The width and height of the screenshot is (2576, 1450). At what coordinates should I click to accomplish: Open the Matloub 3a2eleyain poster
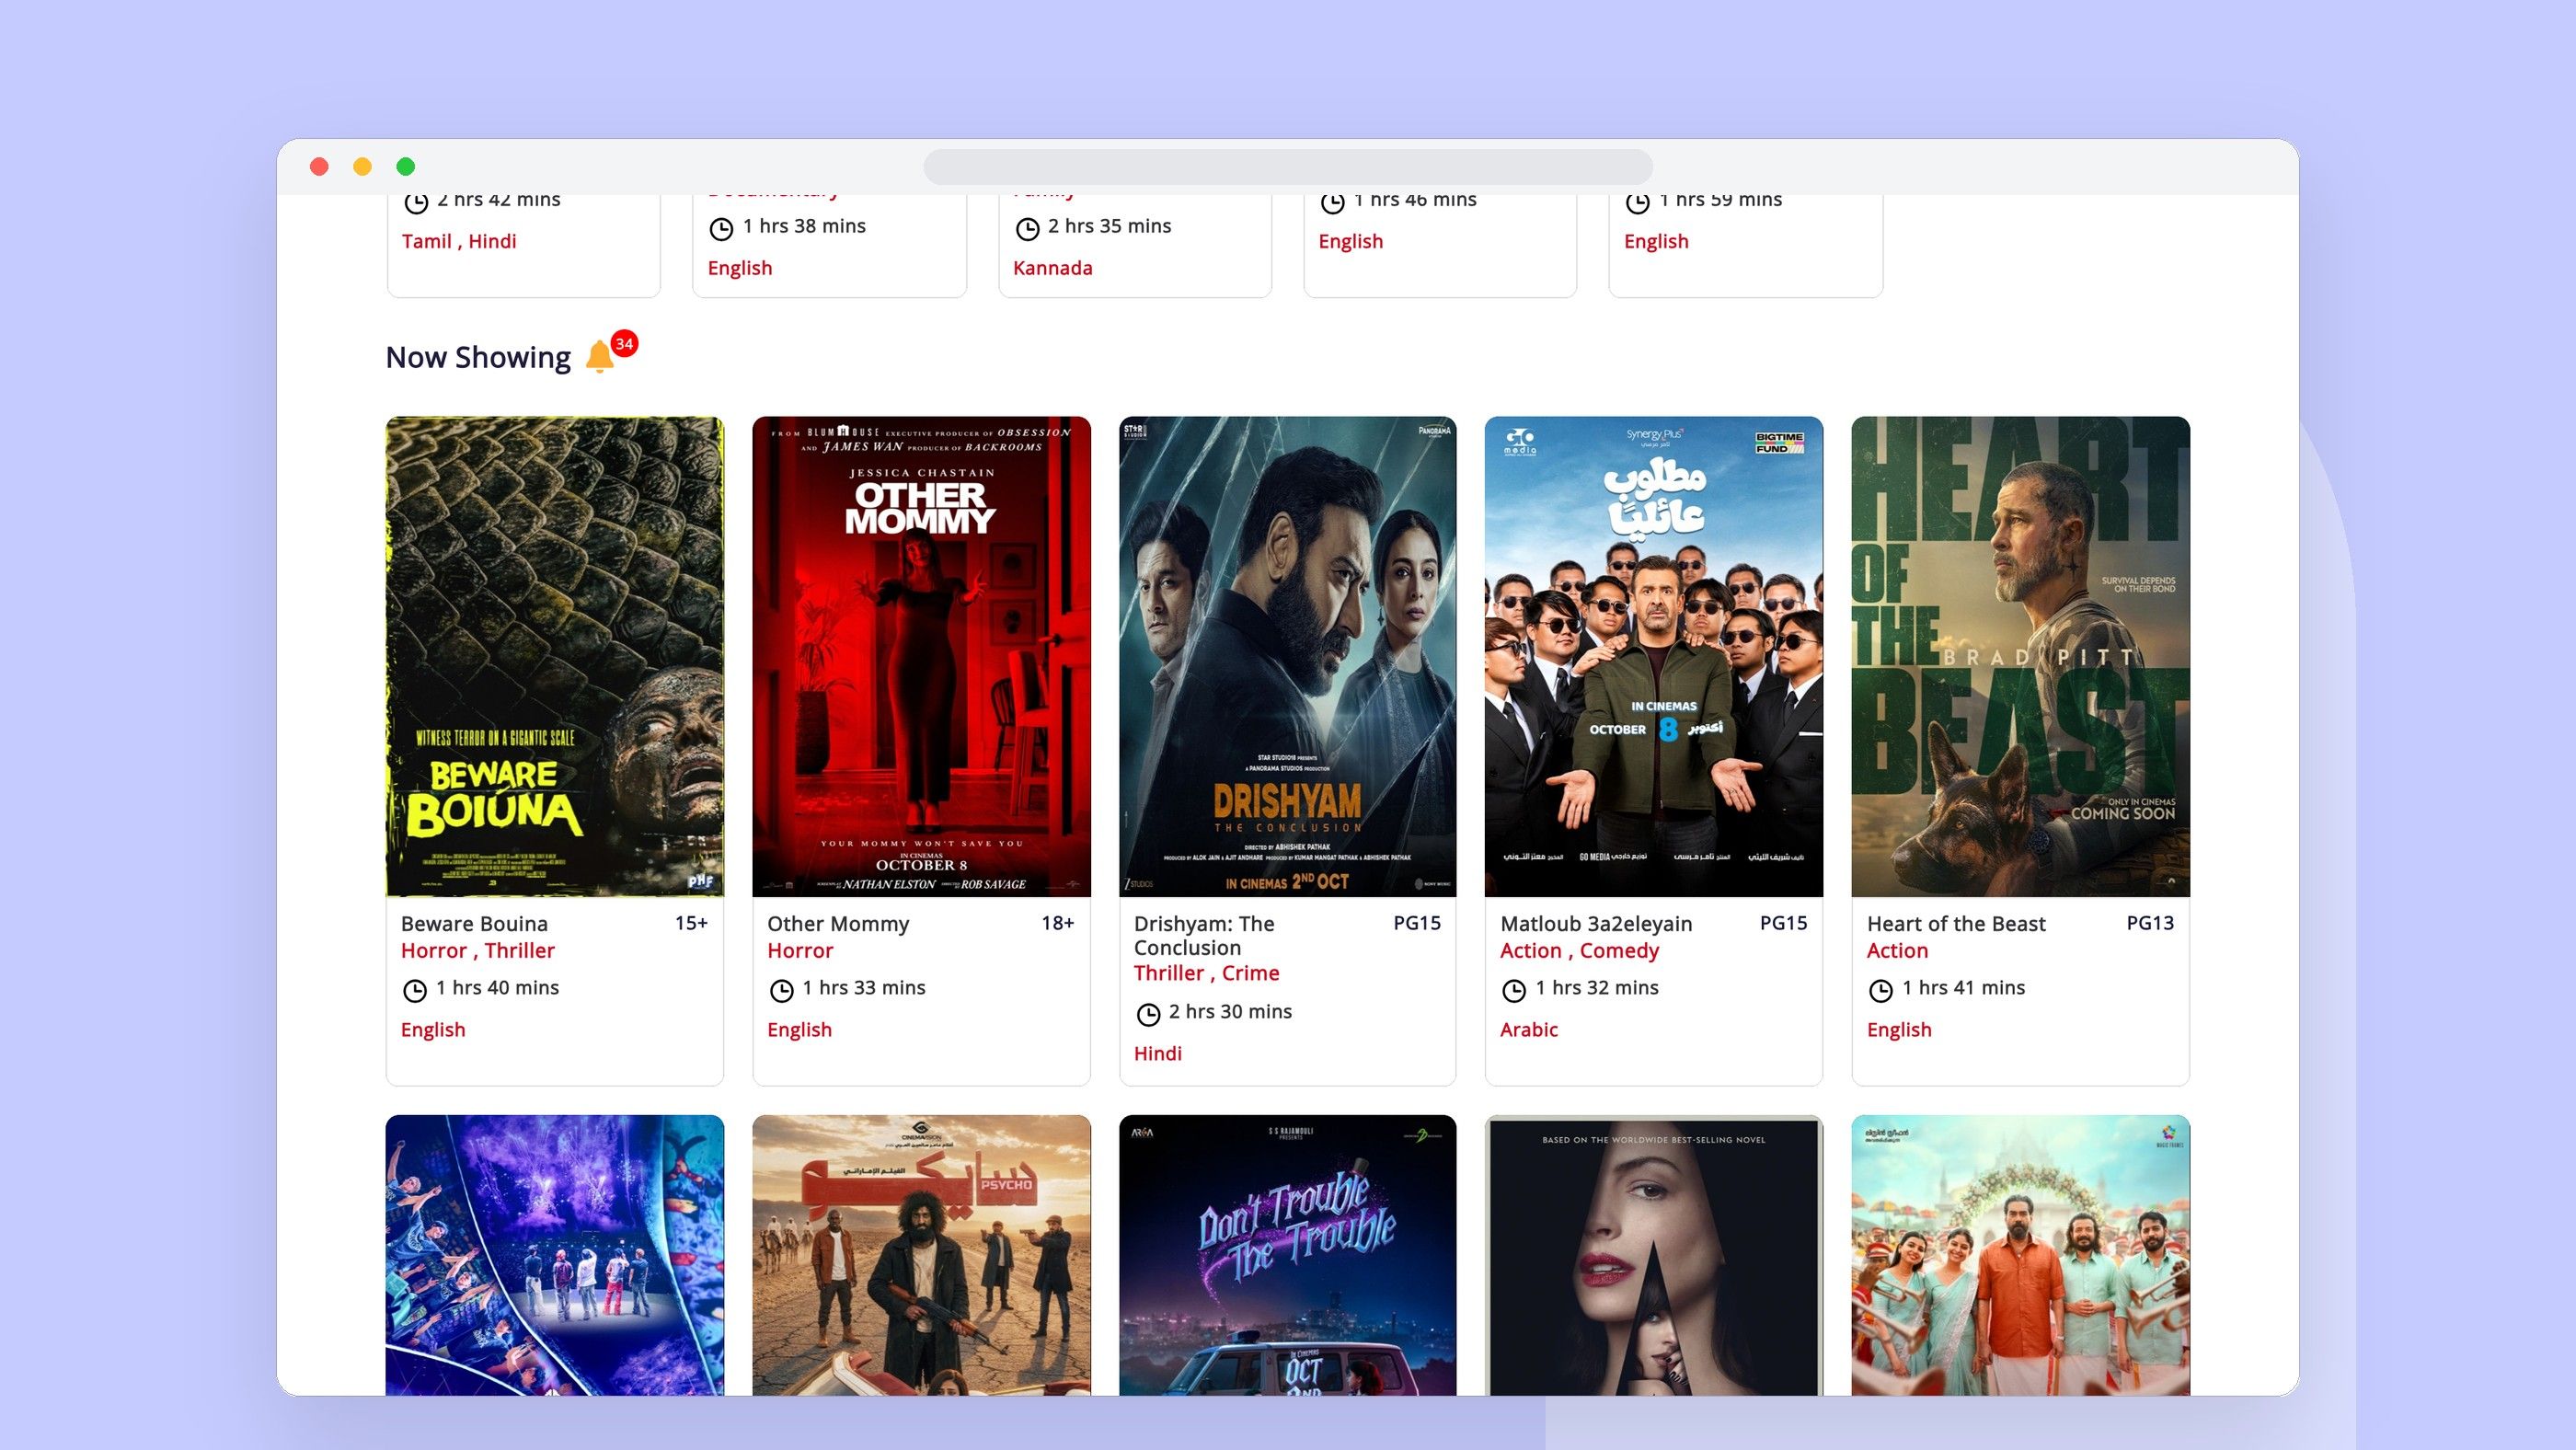point(1654,656)
